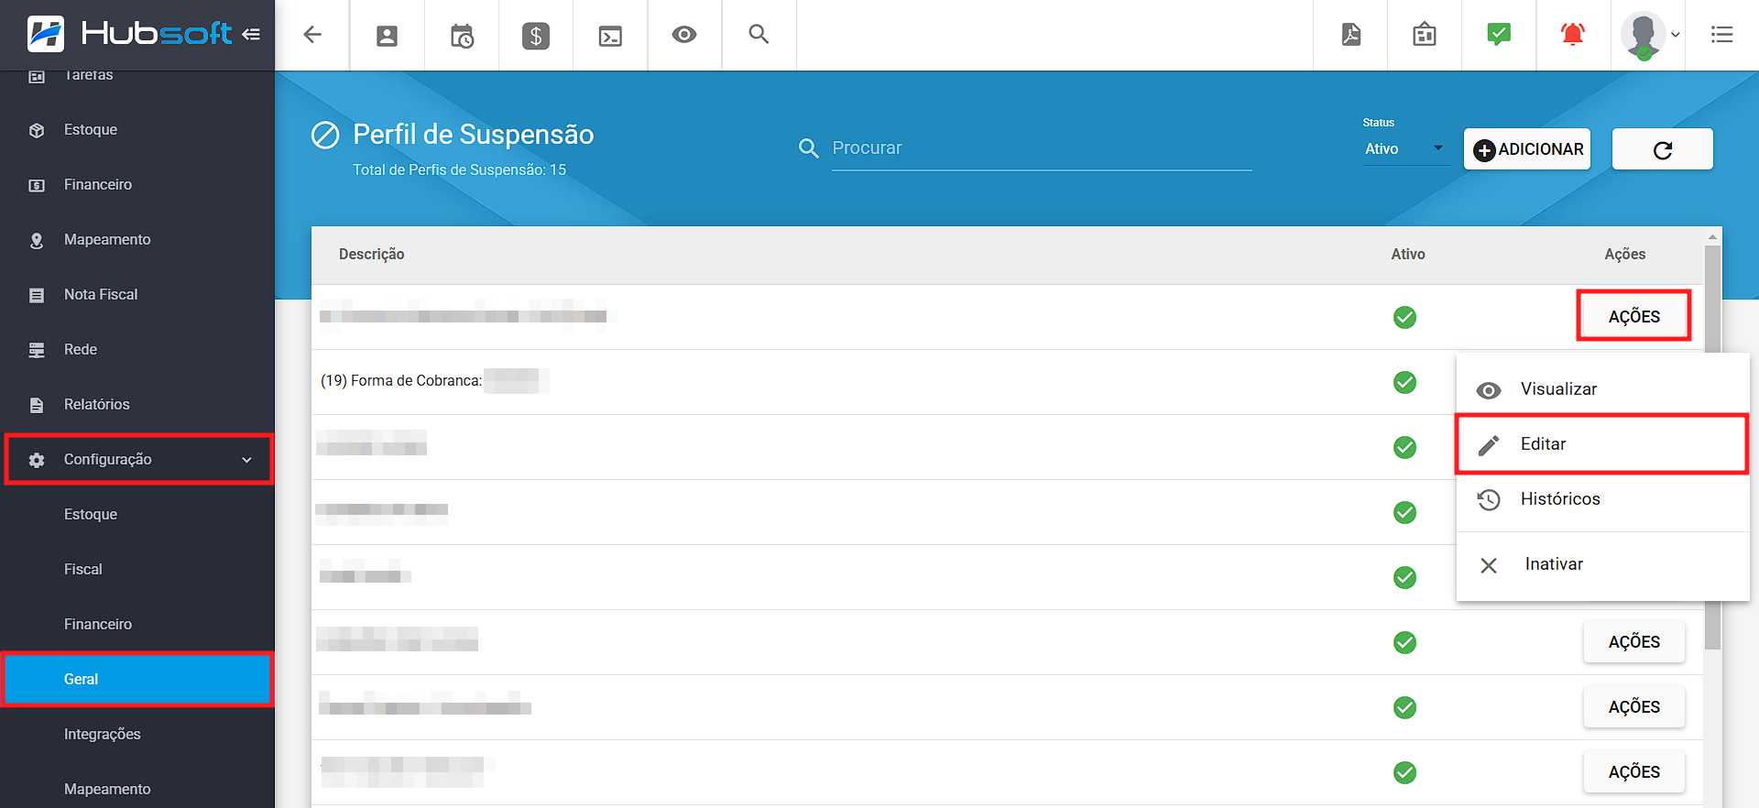
Task: Click the table vertical scrollbar
Action: [x=1712, y=447]
